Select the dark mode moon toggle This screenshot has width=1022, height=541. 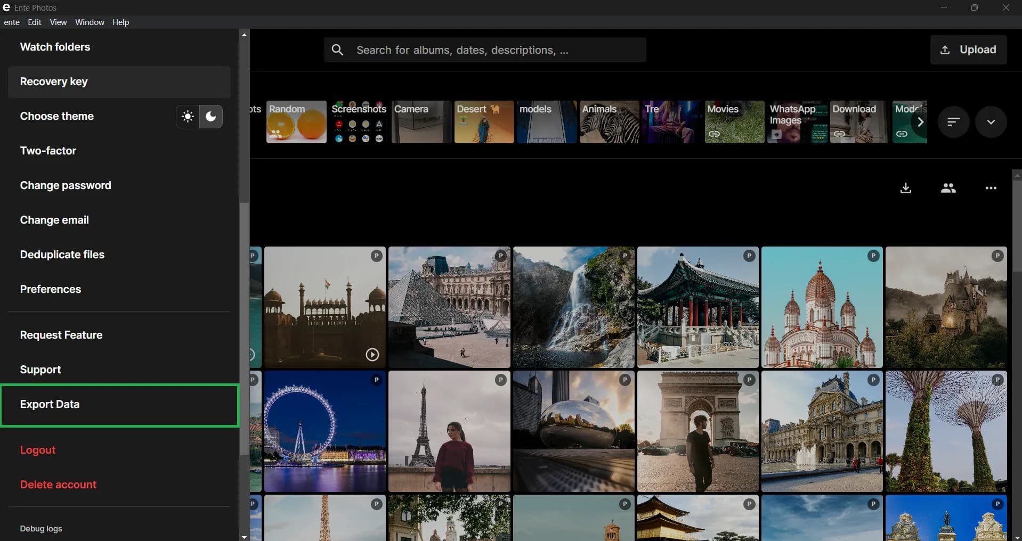(211, 116)
